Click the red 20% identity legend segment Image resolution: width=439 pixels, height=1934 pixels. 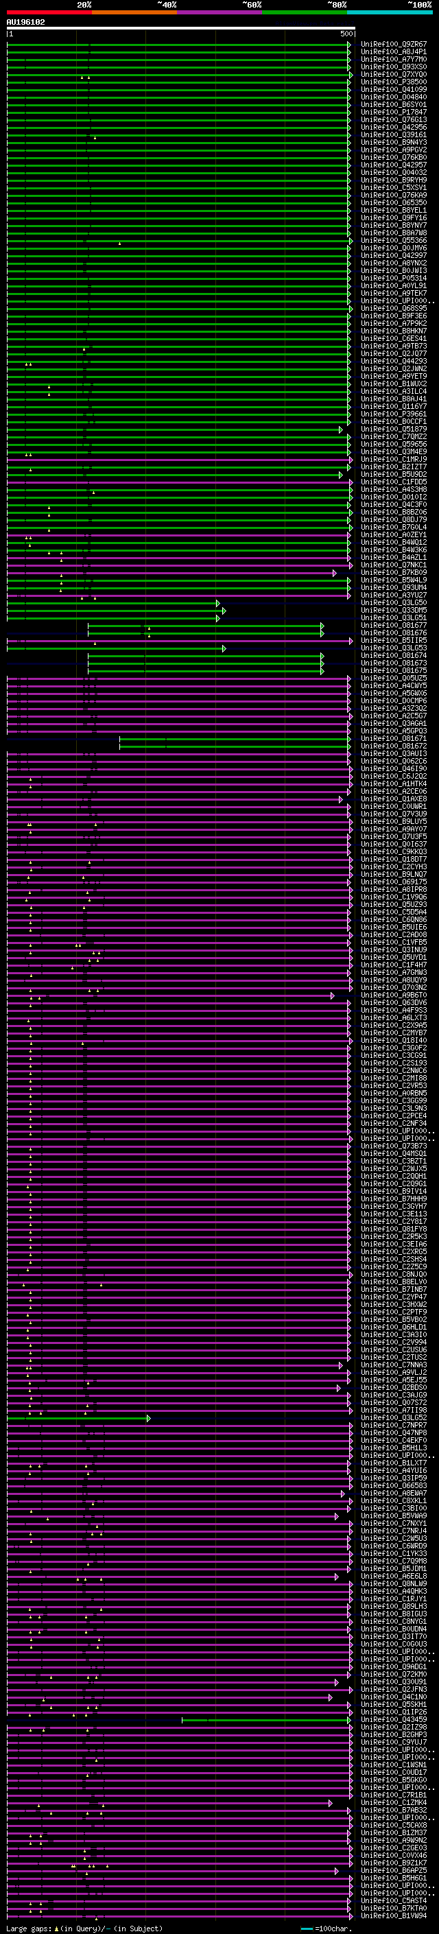pos(49,12)
